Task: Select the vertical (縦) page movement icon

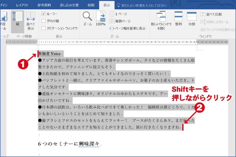Action: tap(17, 21)
